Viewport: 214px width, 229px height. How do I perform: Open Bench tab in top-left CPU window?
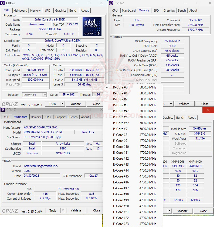pos(73,11)
